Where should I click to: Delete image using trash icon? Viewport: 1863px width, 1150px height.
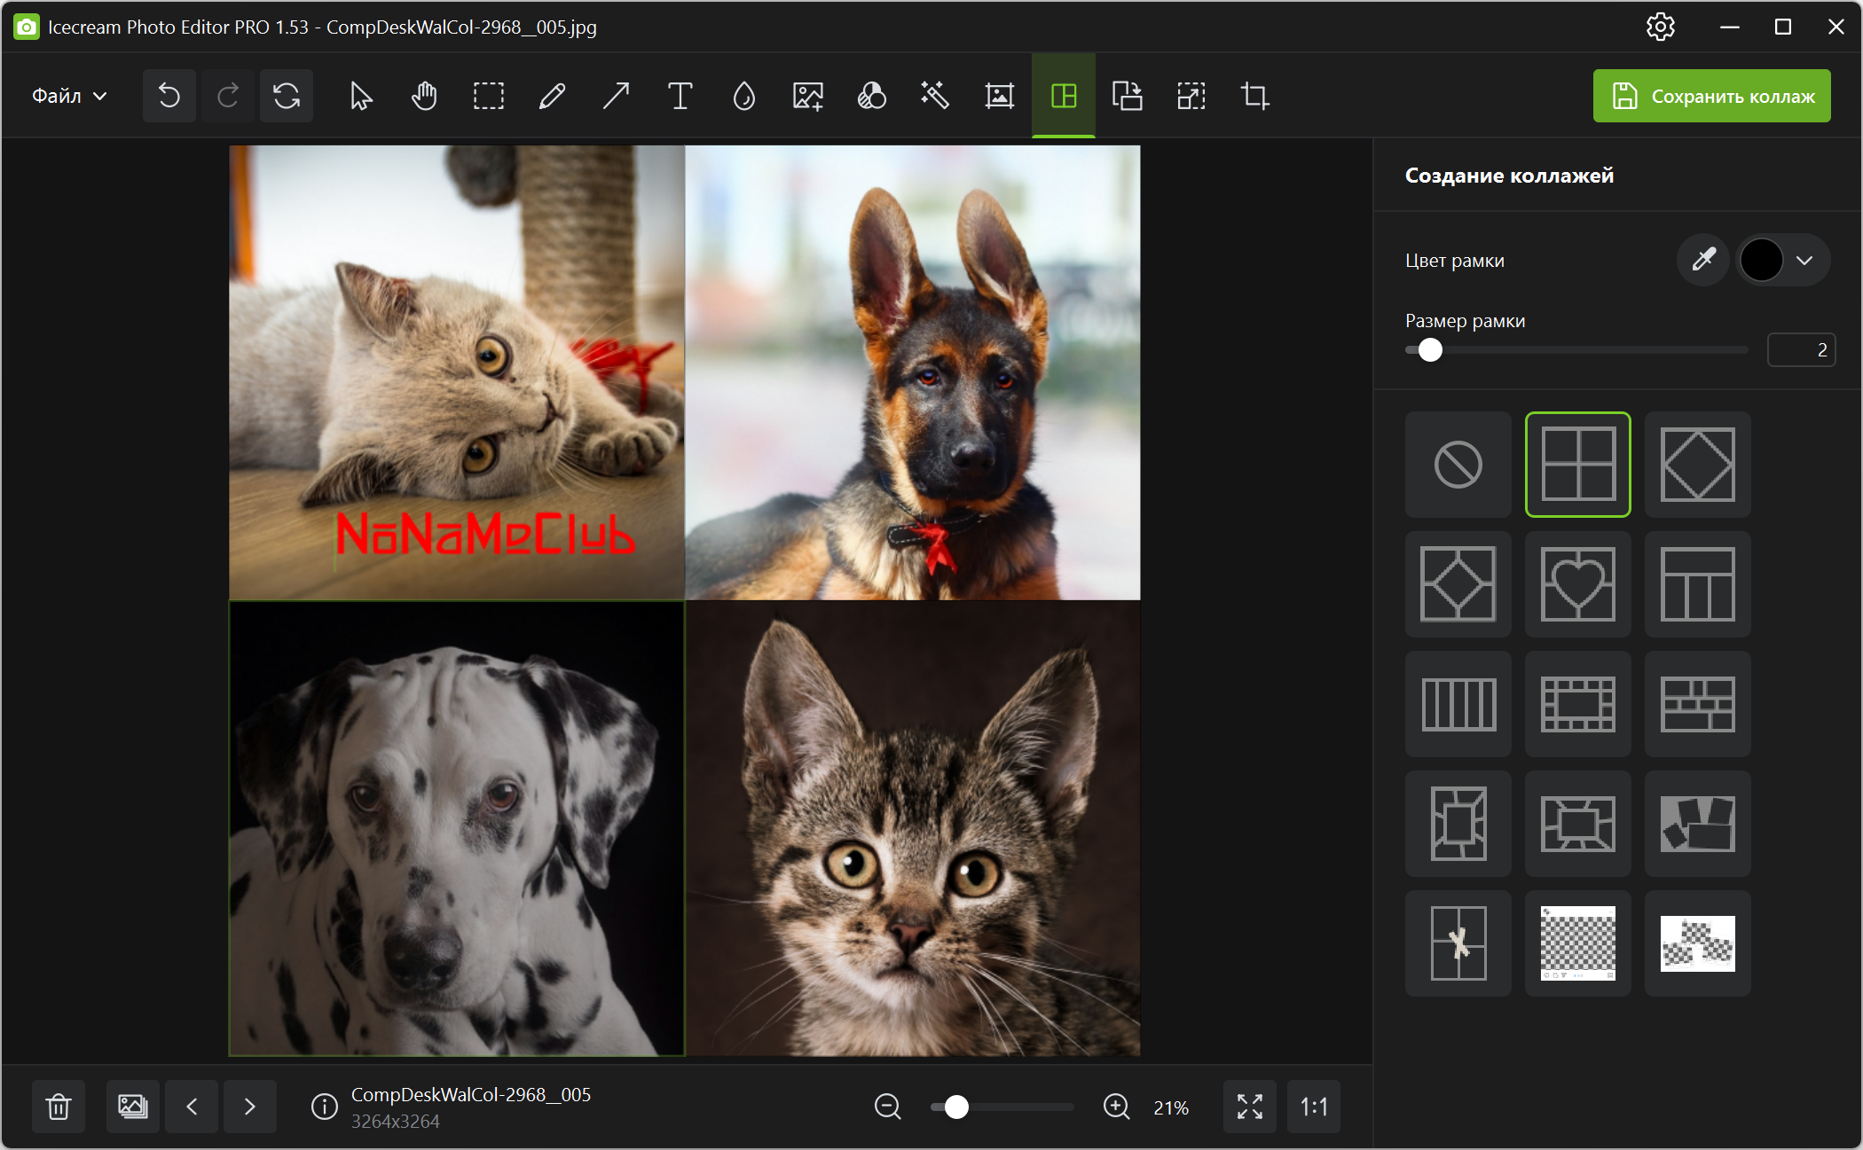pyautogui.click(x=59, y=1107)
